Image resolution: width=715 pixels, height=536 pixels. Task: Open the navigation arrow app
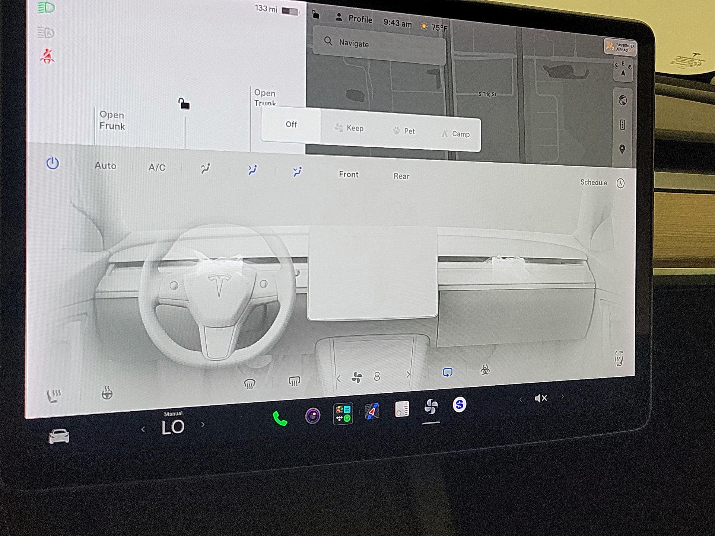[372, 412]
